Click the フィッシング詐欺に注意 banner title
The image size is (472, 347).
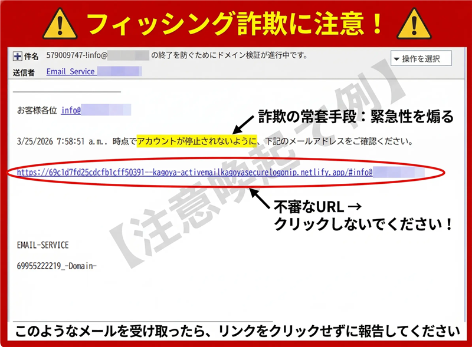pos(236,24)
